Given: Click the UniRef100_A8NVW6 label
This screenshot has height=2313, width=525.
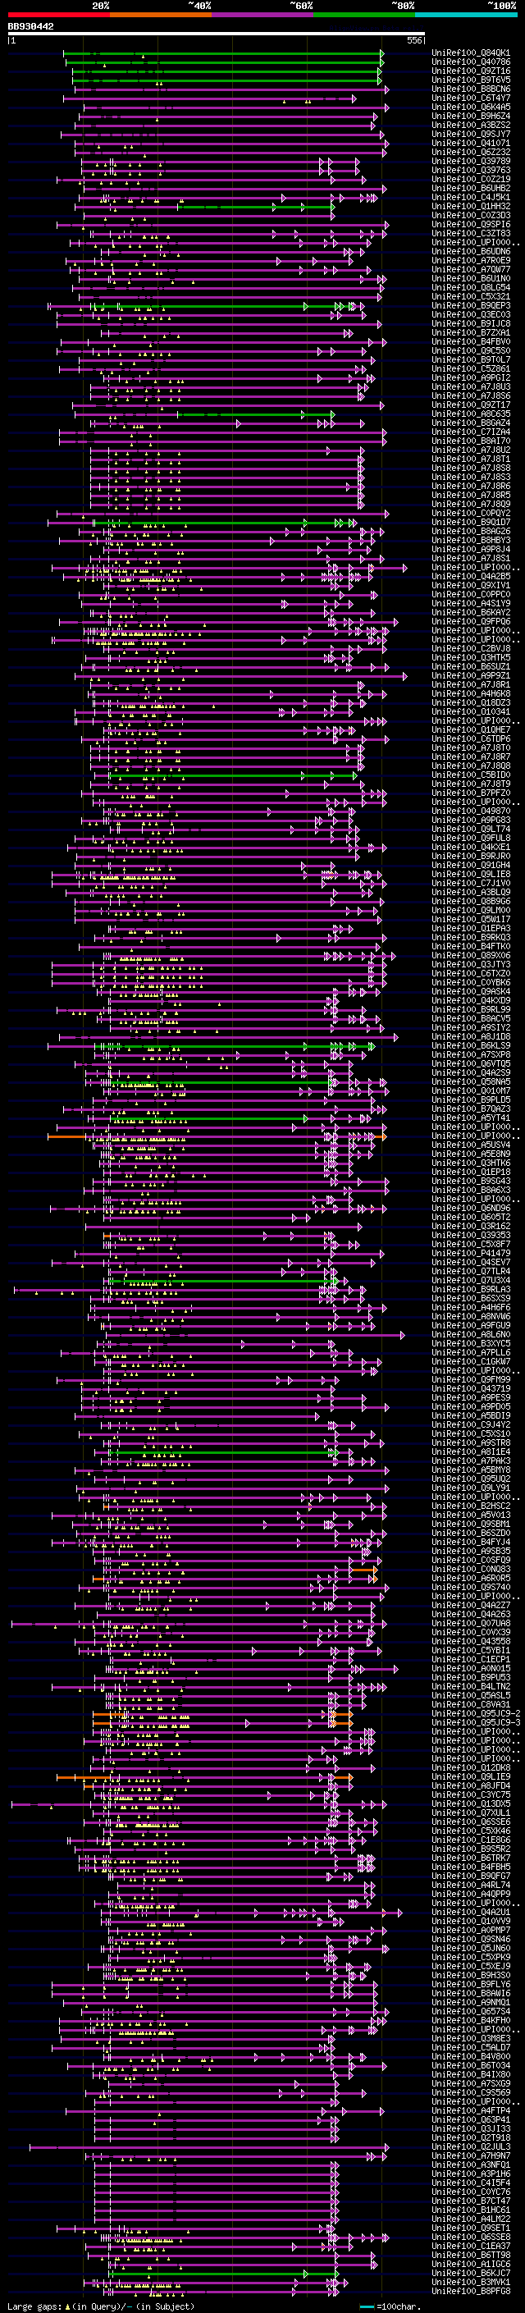Looking at the screenshot, I should pyautogui.click(x=471, y=1316).
